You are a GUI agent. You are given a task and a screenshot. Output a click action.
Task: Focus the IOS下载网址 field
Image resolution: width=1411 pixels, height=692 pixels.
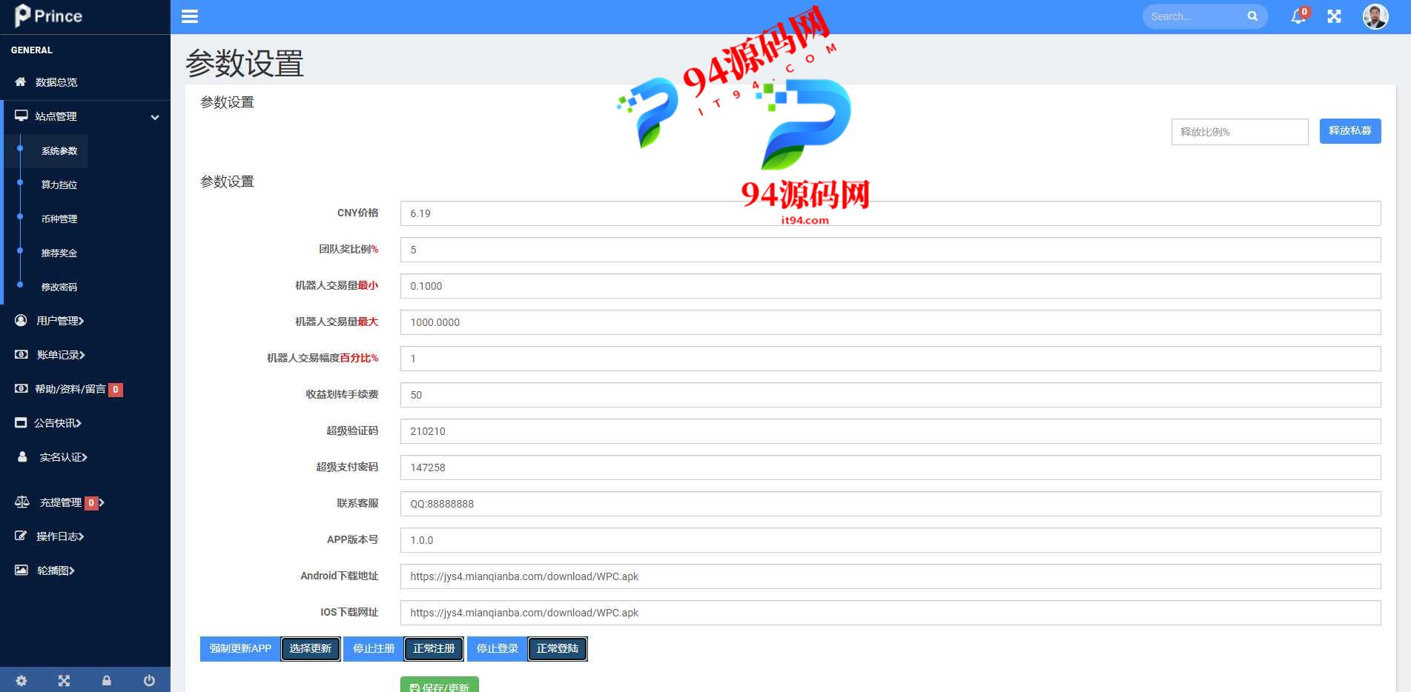[x=890, y=613]
